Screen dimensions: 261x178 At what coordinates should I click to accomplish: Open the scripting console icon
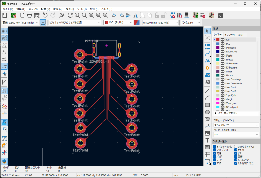[x=221, y=15]
